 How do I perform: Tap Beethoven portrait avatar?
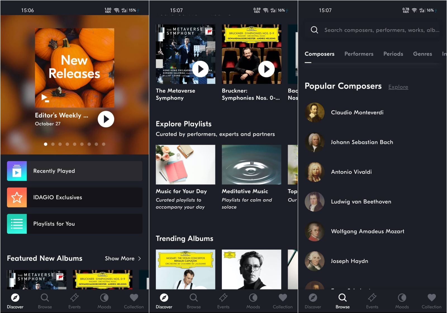(315, 202)
